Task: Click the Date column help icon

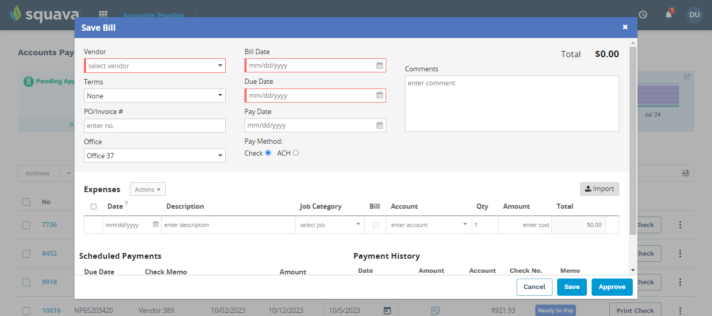Action: pyautogui.click(x=126, y=204)
